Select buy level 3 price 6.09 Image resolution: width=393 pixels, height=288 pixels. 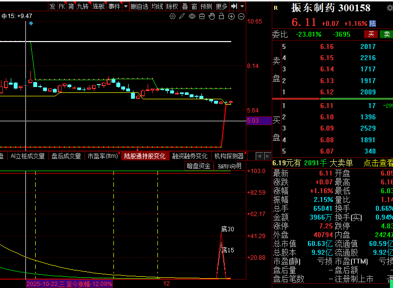pos(327,128)
